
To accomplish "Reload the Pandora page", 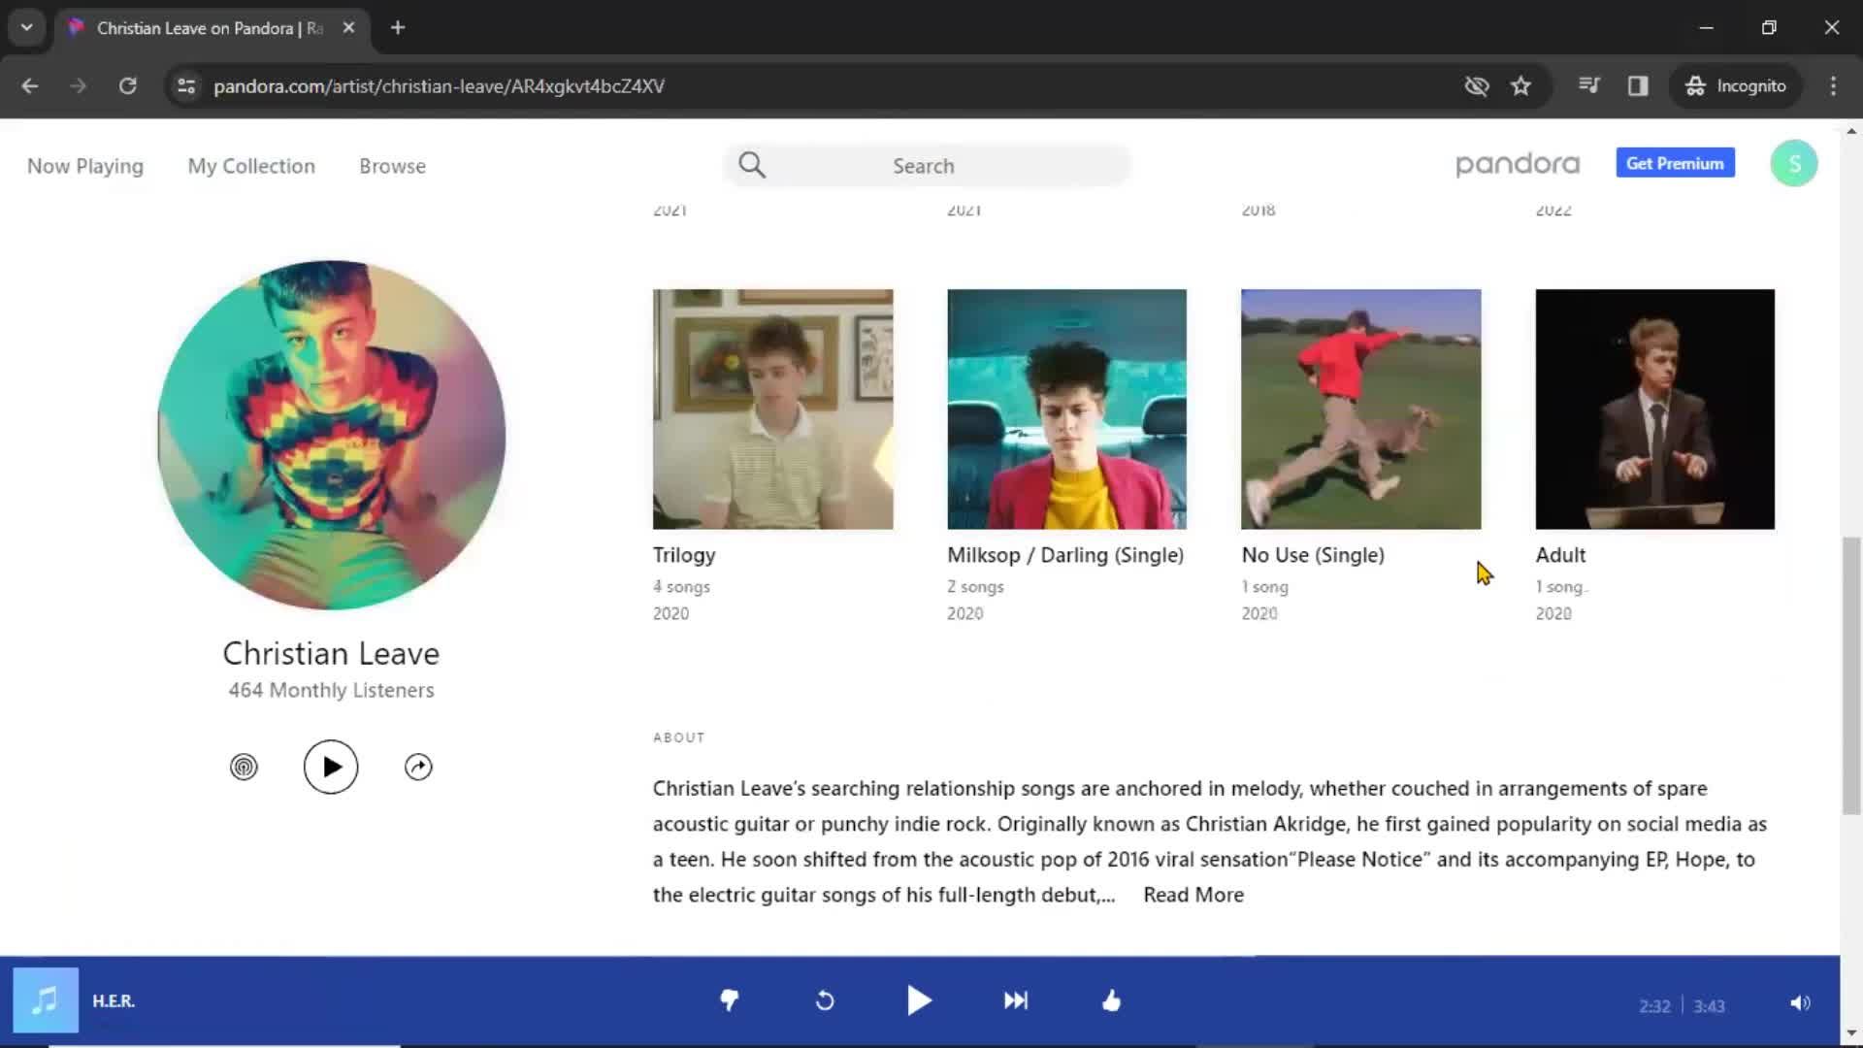I will coord(127,86).
